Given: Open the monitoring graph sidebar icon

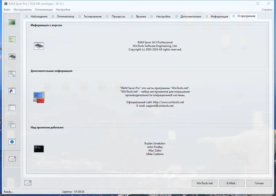Looking at the screenshot, I should [12, 22].
